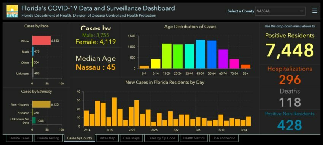Open the Florida Testing tab

(48, 138)
